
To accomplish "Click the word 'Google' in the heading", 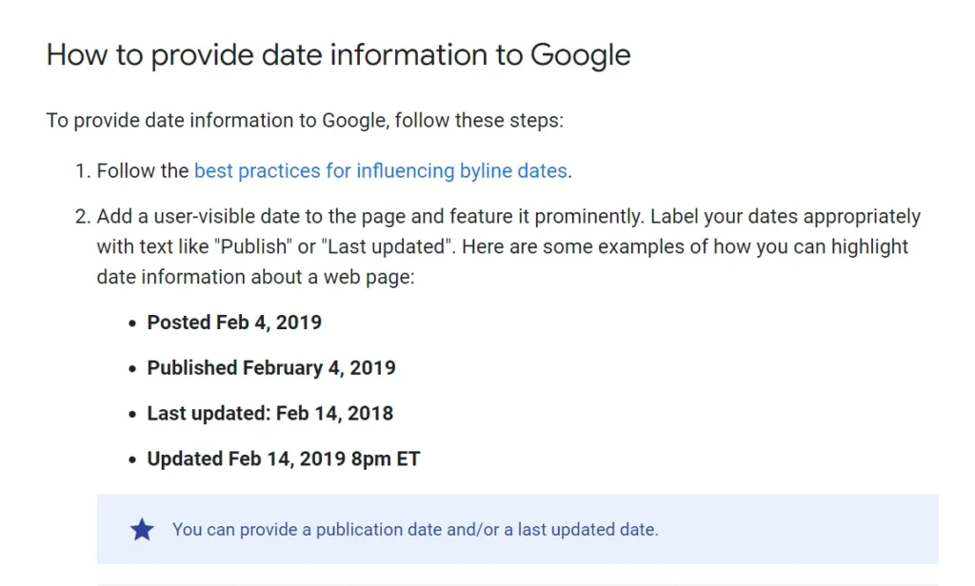I will 580,55.
